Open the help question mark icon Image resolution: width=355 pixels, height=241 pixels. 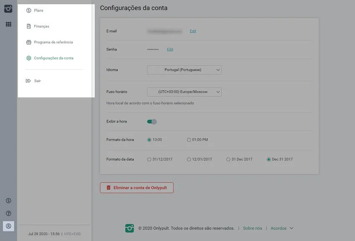point(8,213)
